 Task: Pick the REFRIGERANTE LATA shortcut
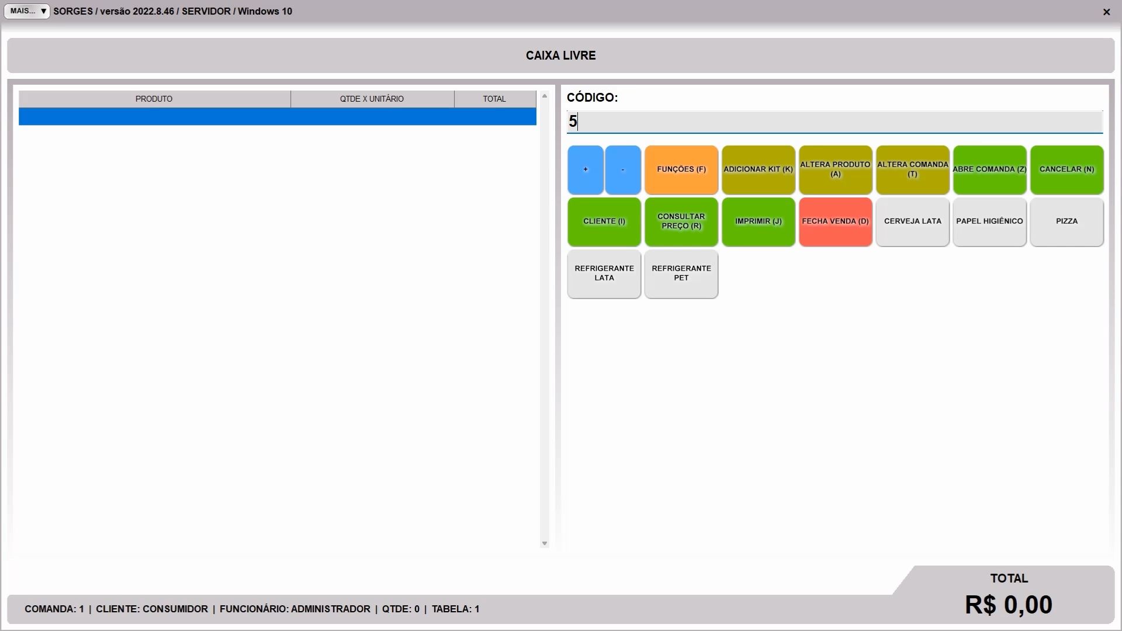tap(604, 273)
